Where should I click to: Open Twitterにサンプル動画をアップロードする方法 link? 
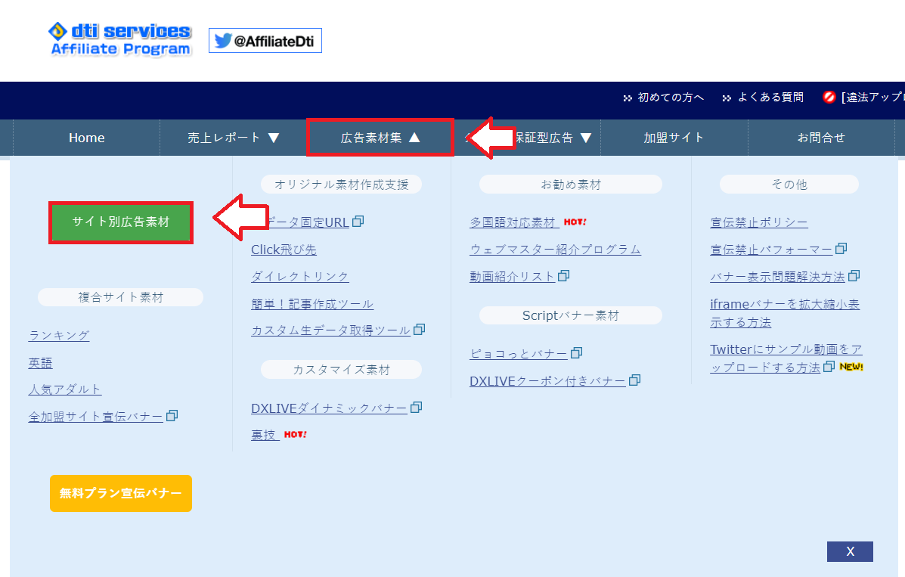786,358
